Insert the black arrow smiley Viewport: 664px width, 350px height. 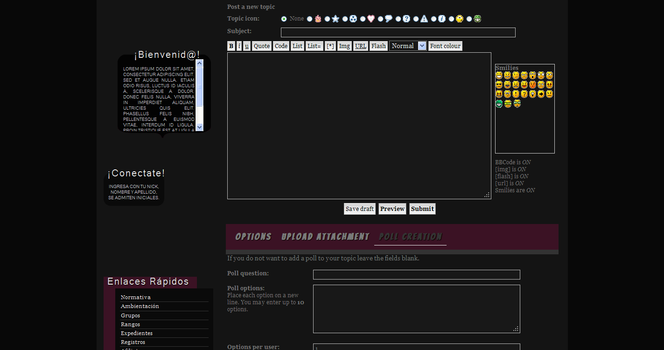[x=541, y=94]
